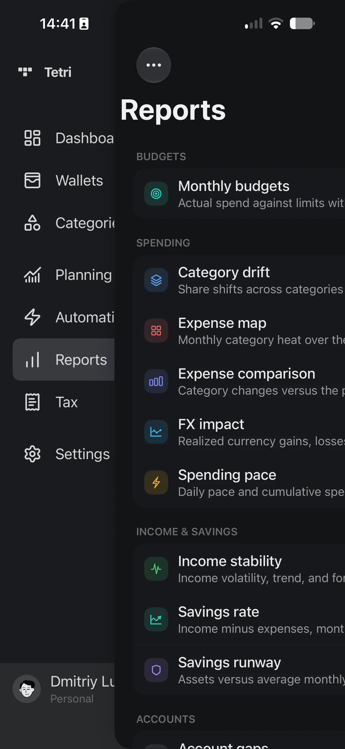
Task: Tap the Expense map grid icon
Action: (156, 330)
